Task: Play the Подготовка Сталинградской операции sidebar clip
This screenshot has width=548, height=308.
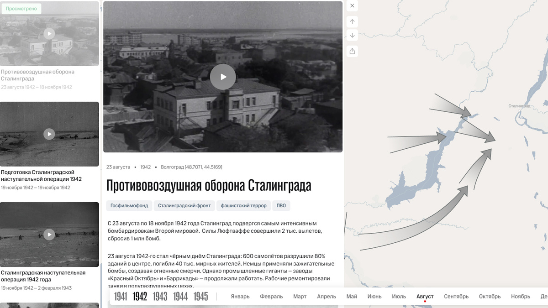Action: (49, 134)
